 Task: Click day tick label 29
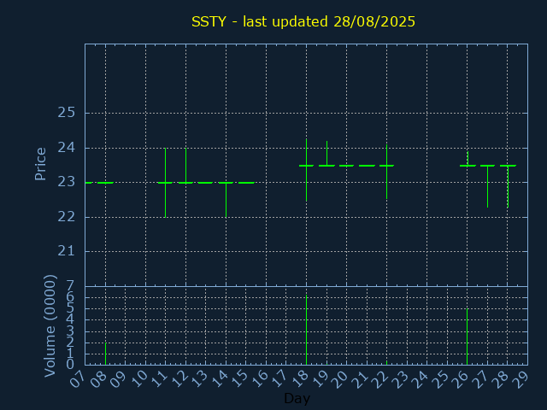coord(521,378)
